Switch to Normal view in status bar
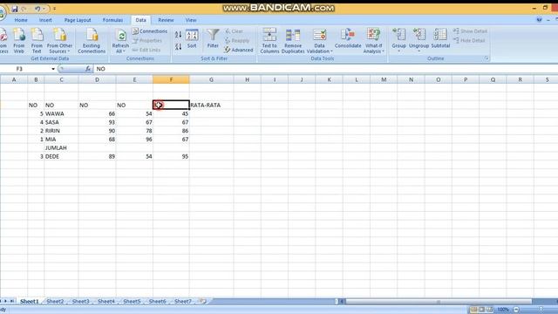The height and width of the screenshot is (314, 558). pyautogui.click(x=473, y=310)
